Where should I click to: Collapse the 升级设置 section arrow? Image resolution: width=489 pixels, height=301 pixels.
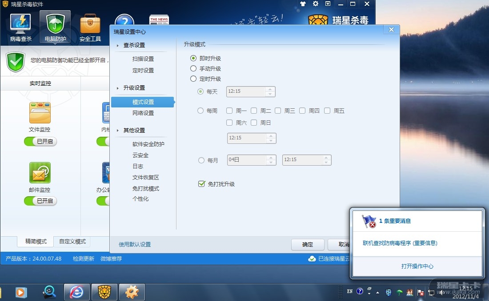[117, 88]
